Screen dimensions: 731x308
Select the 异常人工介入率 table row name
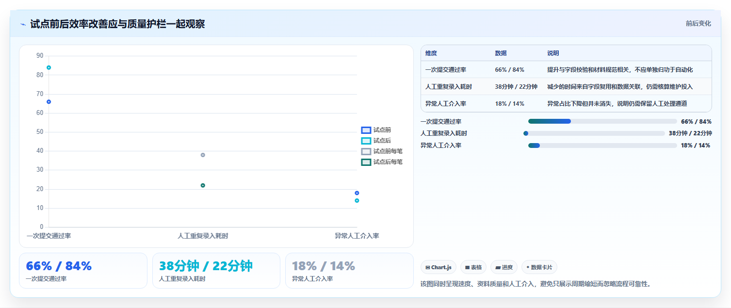tap(446, 104)
